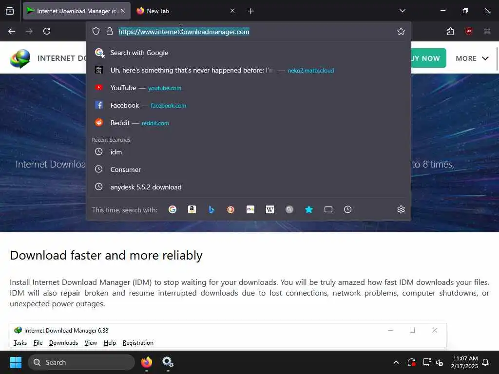Image resolution: width=499 pixels, height=374 pixels.
Task: Select the YouTube youtube.com suggestion
Action: [x=248, y=88]
